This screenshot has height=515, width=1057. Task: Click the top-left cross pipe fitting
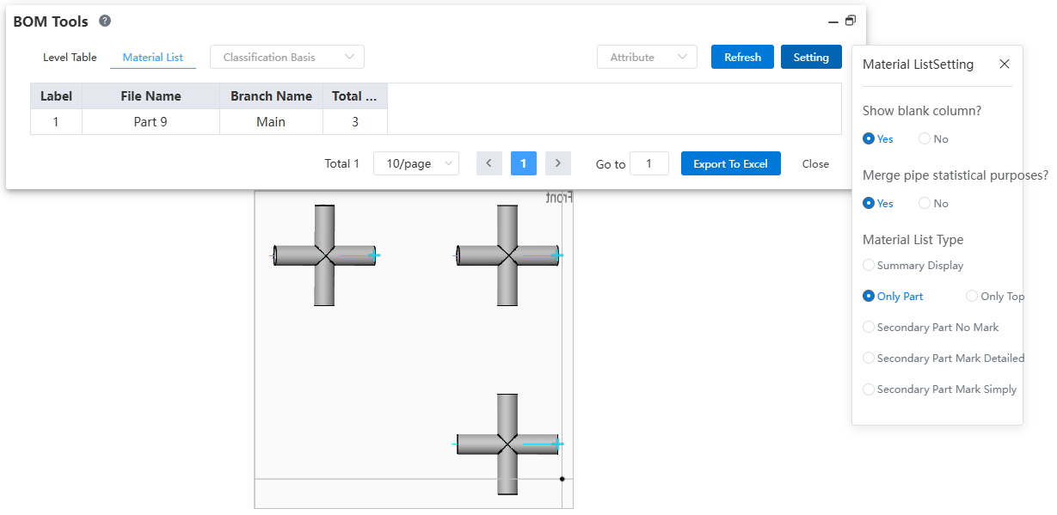click(x=324, y=255)
